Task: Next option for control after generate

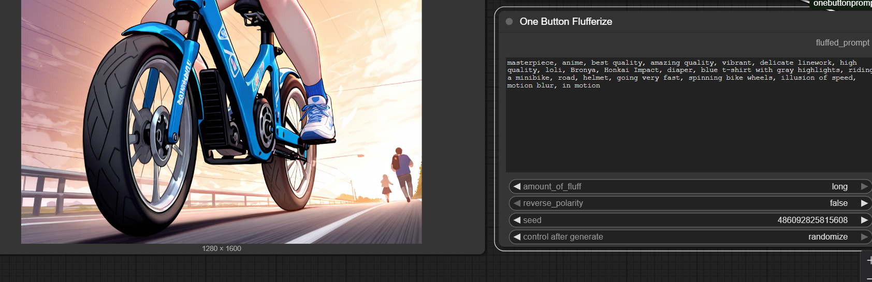Action: click(864, 236)
